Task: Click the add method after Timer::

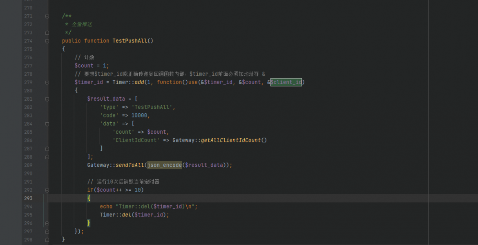Action: (139, 82)
